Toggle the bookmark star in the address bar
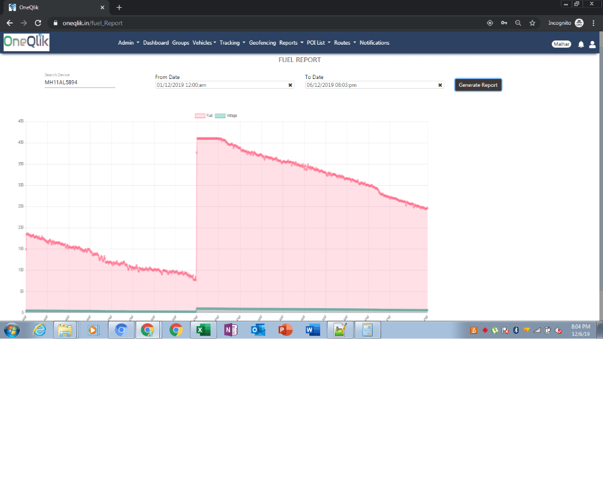603x492 pixels. click(531, 23)
